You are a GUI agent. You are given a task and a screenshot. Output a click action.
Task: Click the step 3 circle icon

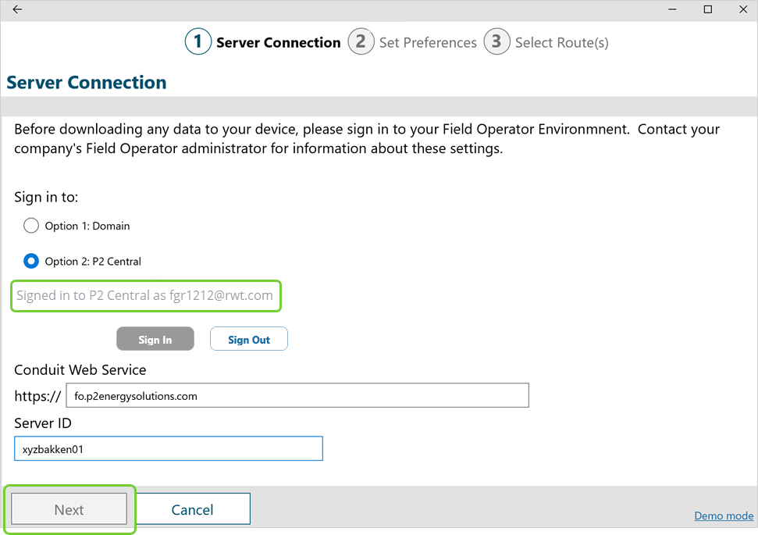point(496,41)
